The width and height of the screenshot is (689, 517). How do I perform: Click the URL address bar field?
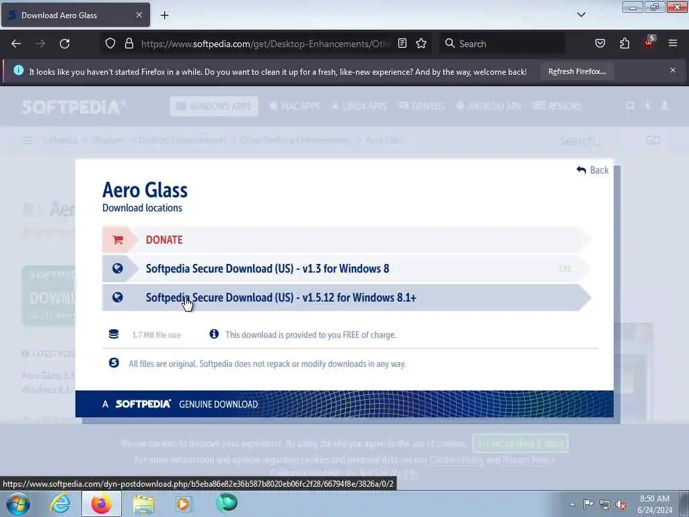coord(265,44)
